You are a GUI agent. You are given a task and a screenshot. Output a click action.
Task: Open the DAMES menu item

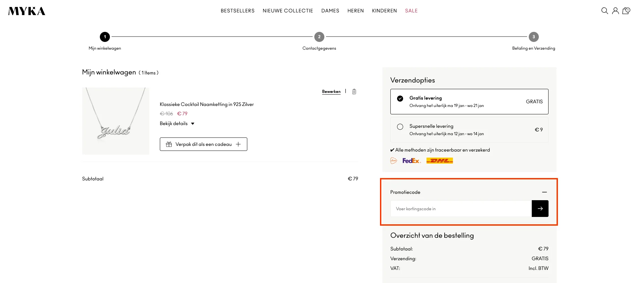click(330, 11)
